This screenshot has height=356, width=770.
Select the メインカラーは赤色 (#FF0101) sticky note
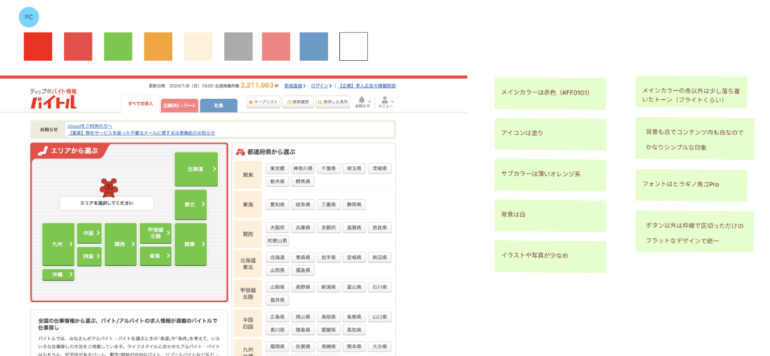pyautogui.click(x=550, y=93)
